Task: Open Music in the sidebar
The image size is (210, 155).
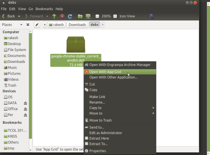Action: click(10, 68)
